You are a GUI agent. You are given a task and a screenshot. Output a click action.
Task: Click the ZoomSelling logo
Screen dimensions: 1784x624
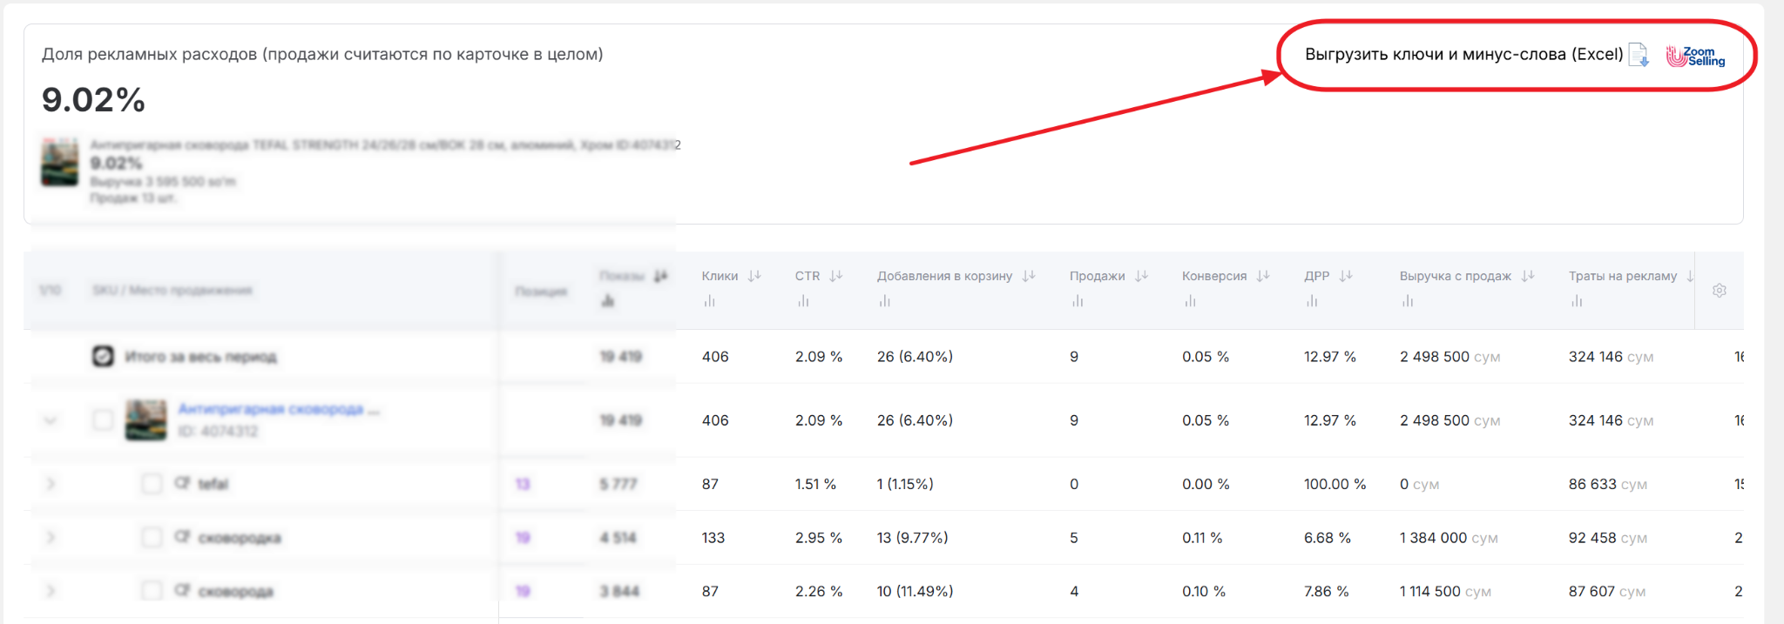pyautogui.click(x=1695, y=56)
